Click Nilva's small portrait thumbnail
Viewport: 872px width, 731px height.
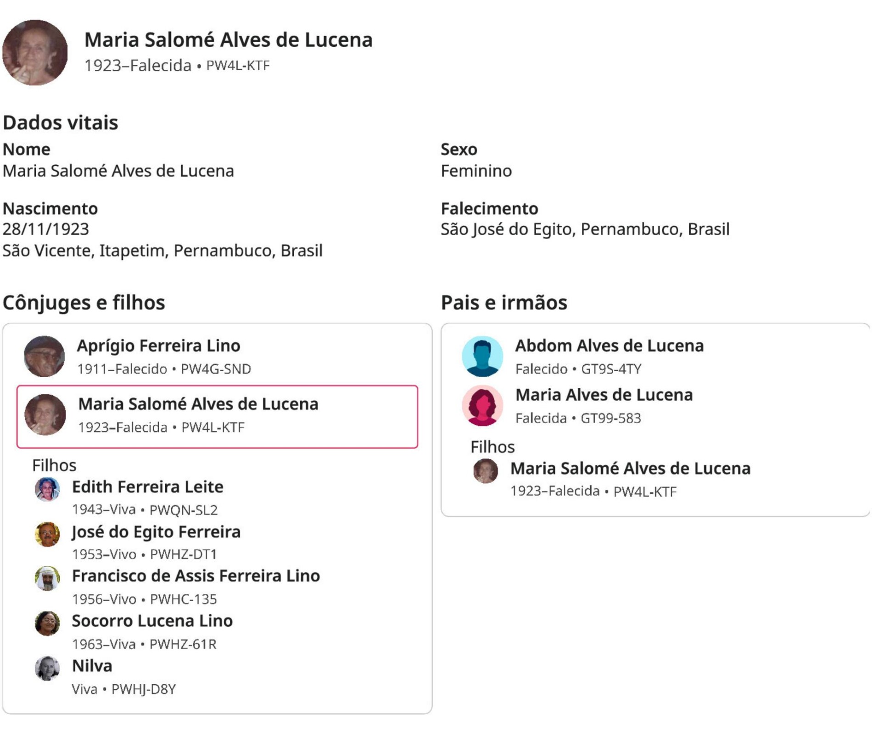(x=47, y=668)
